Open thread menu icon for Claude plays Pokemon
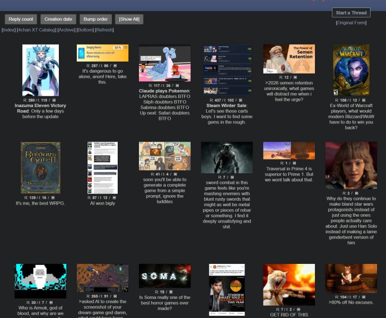Screen dimensions: 386x318 (177, 86)
